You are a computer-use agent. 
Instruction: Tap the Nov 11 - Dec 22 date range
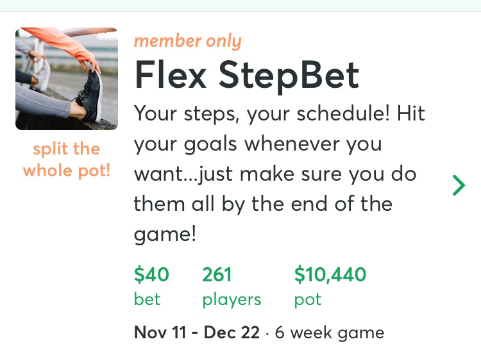(197, 333)
